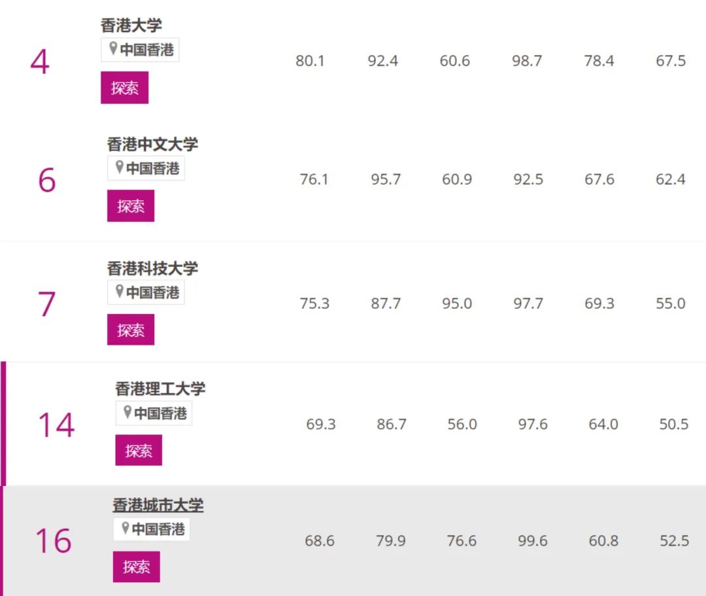
Task: Click the 探索 button for 香港科技大学
Action: (131, 330)
